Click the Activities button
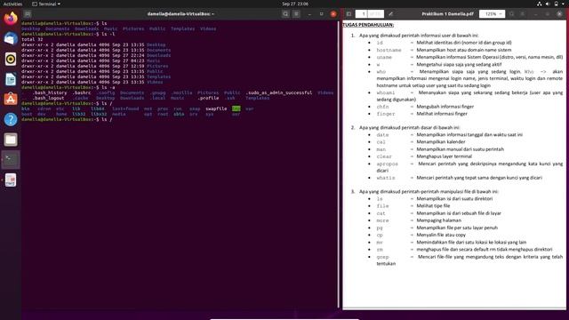The width and height of the screenshot is (569, 320). coord(12,4)
